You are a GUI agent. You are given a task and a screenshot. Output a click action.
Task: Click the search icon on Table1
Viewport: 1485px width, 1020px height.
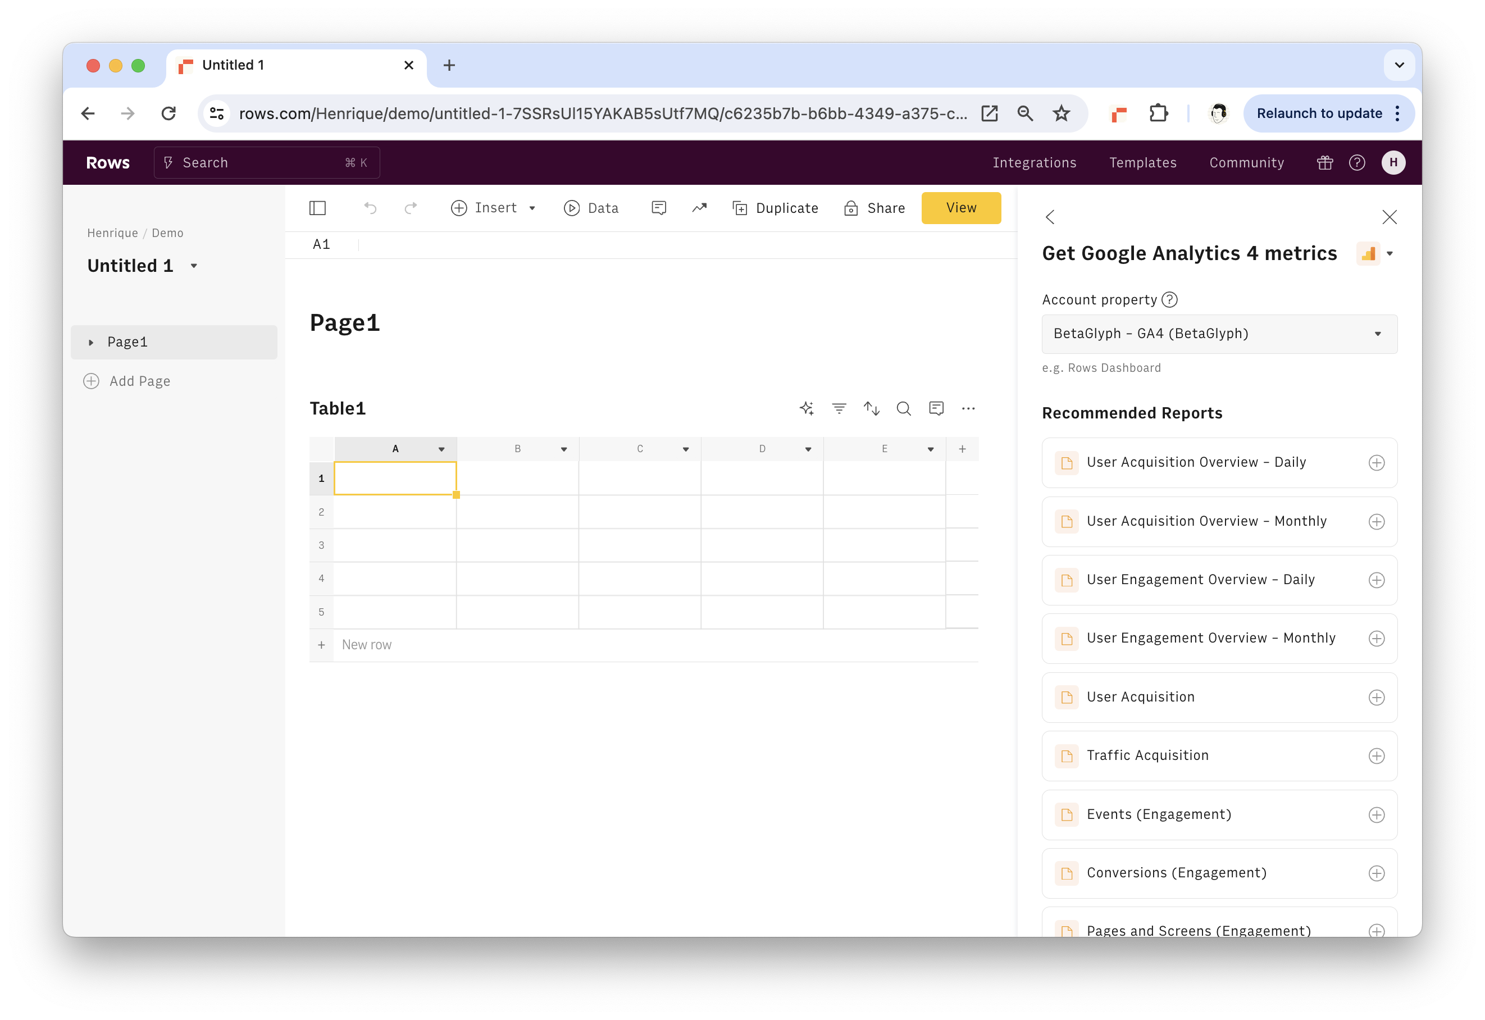(x=904, y=408)
